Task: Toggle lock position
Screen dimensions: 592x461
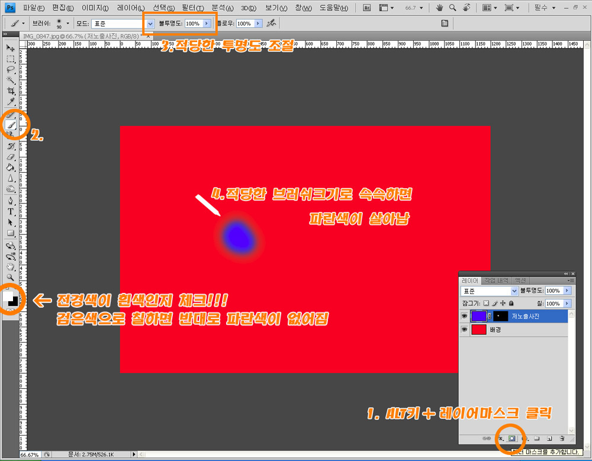Action: click(x=503, y=303)
